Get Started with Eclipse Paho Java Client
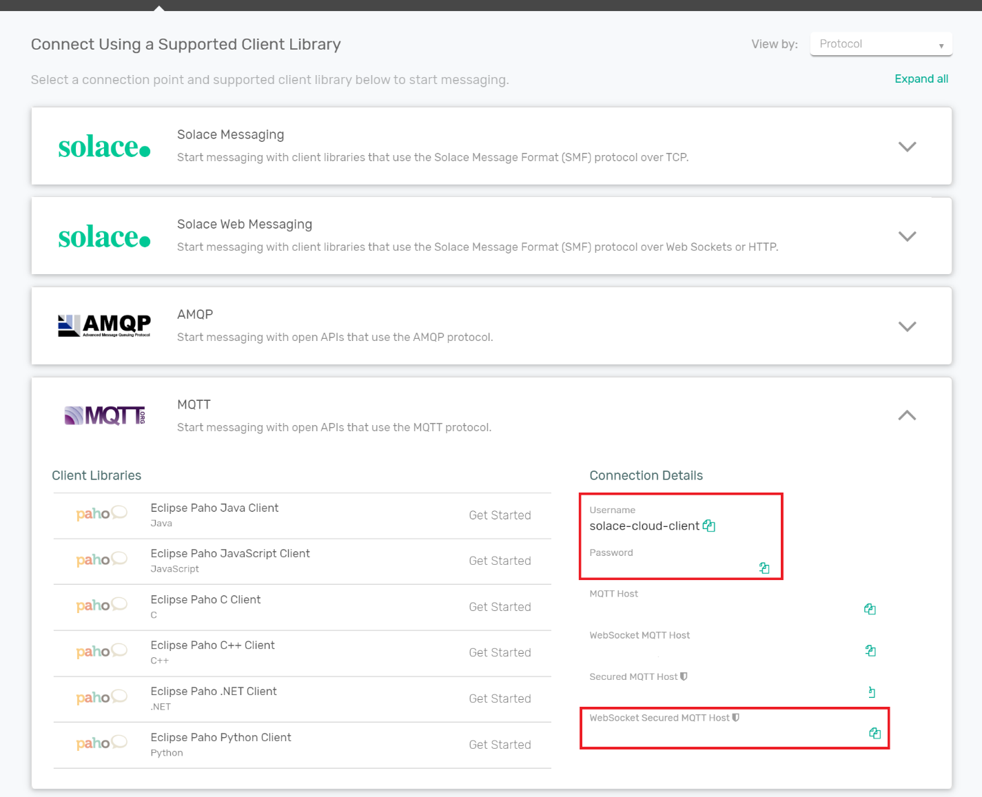 click(500, 515)
